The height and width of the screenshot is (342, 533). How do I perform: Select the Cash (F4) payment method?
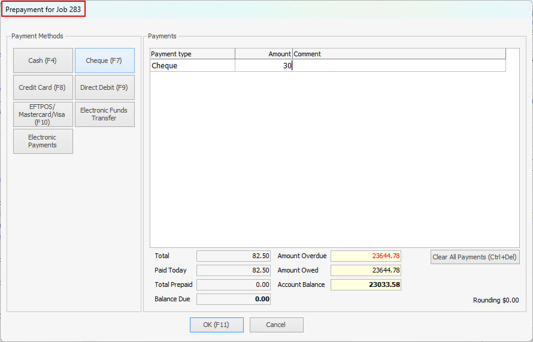(x=43, y=60)
